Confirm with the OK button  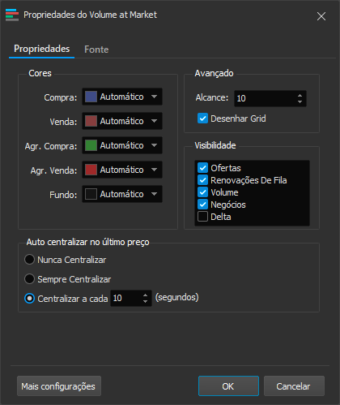point(228,386)
